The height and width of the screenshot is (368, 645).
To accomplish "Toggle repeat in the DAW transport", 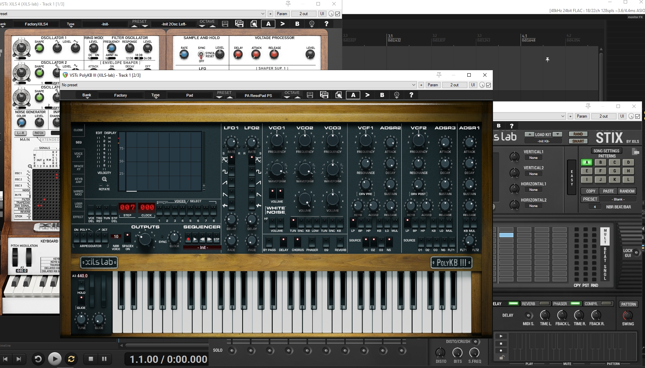I will [x=71, y=359].
